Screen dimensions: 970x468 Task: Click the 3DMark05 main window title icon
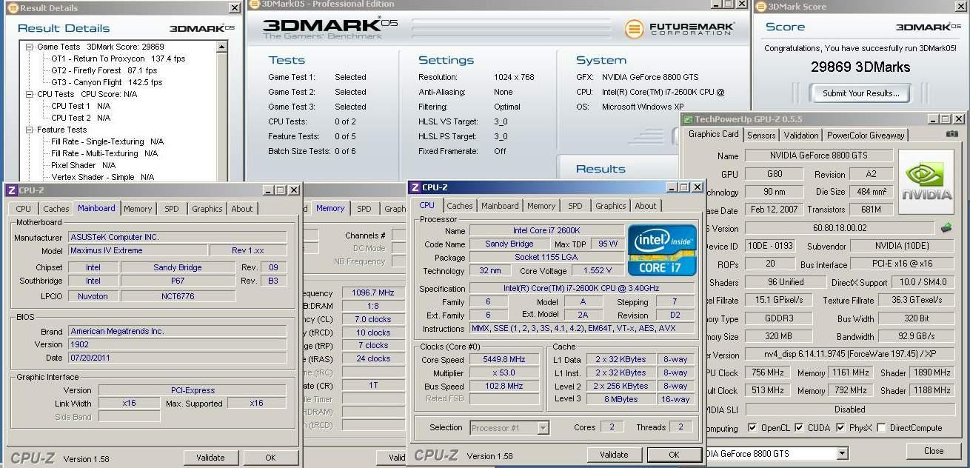pos(253,4)
